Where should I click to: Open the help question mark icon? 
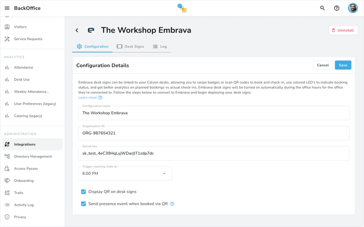(x=336, y=8)
